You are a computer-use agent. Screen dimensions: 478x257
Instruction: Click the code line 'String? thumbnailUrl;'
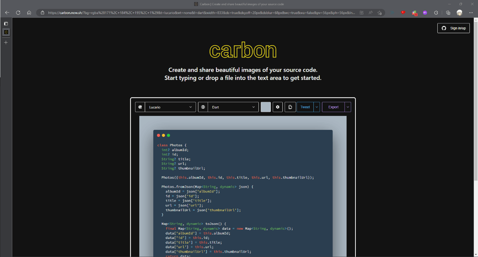(x=183, y=168)
